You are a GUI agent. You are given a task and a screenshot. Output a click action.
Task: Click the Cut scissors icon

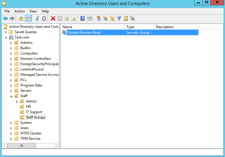coord(37,18)
